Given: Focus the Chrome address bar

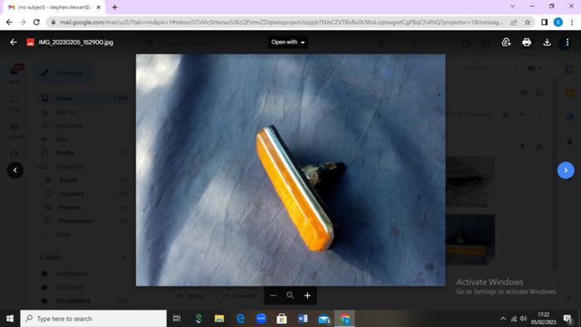Looking at the screenshot, I should coord(281,22).
